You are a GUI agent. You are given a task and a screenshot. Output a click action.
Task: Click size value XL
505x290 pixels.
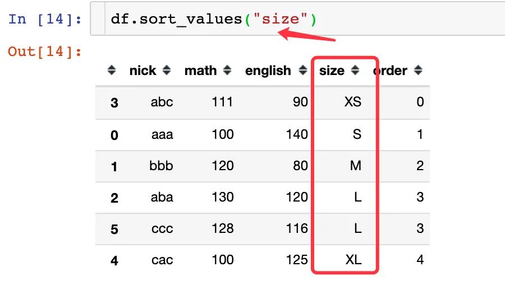(x=353, y=259)
